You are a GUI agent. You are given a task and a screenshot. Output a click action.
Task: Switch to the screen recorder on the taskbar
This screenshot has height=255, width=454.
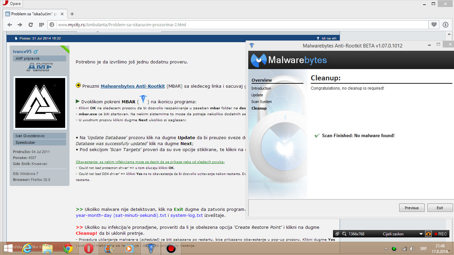point(171,248)
